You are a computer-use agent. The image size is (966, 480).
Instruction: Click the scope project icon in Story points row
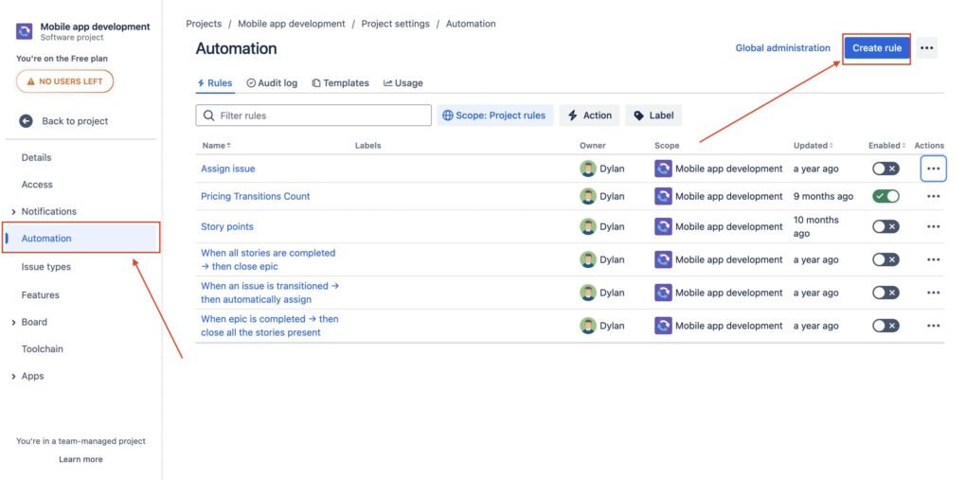(663, 226)
